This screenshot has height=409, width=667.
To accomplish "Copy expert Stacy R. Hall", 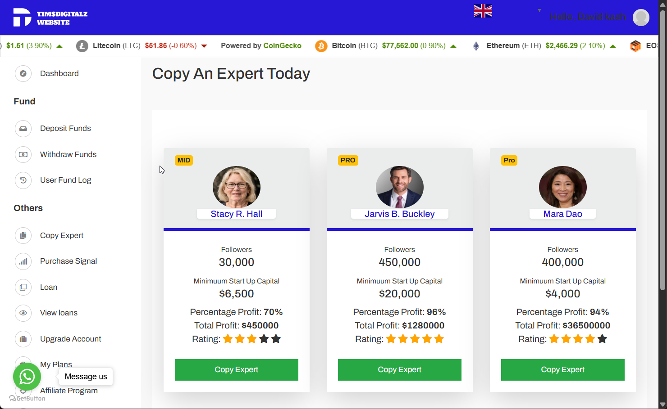I will tap(237, 370).
